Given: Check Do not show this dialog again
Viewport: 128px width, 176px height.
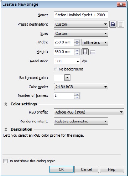Looking at the screenshot, I should click(5, 161).
